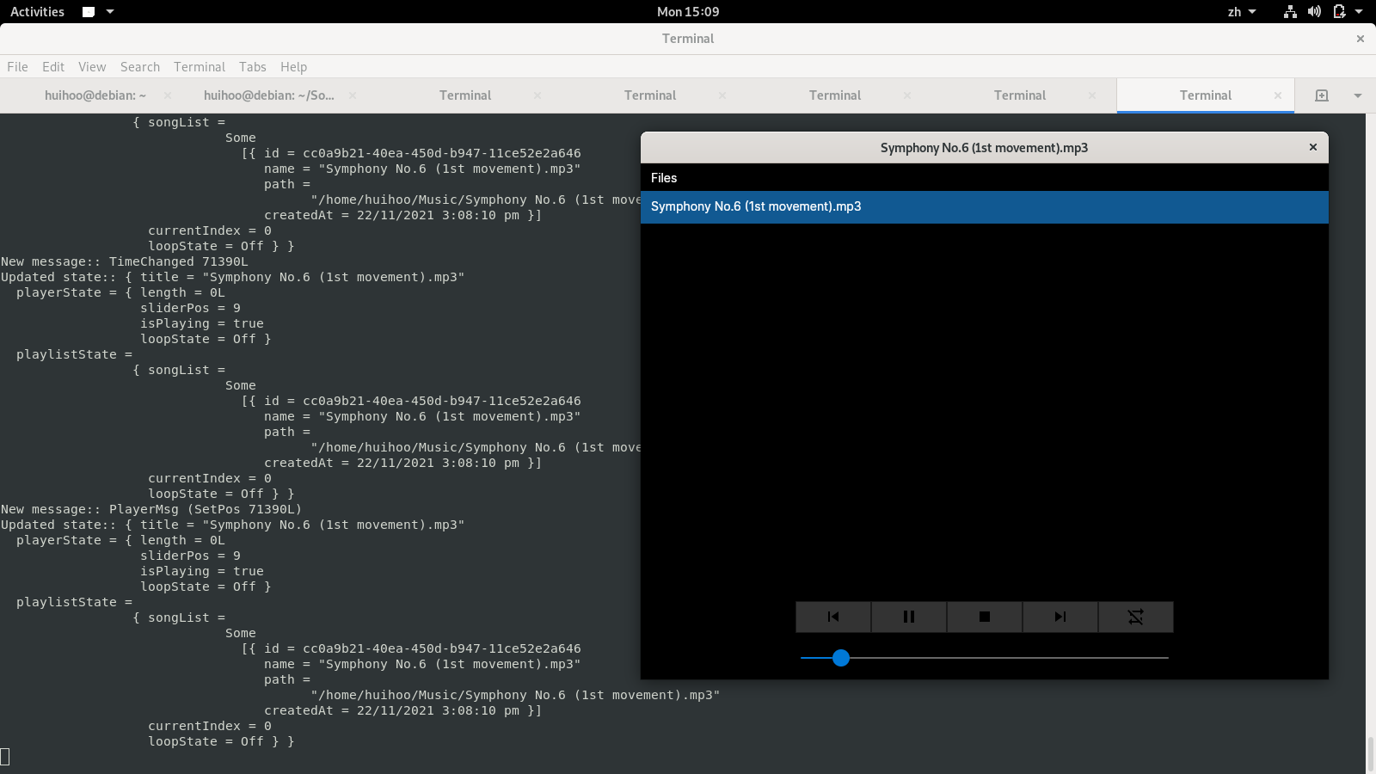Click the Activities button
Screen dimensions: 1376x774
tap(37, 12)
